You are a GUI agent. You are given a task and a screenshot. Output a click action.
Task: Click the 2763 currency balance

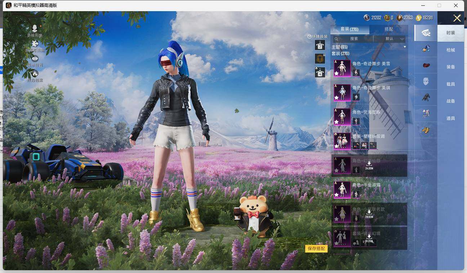405,18
